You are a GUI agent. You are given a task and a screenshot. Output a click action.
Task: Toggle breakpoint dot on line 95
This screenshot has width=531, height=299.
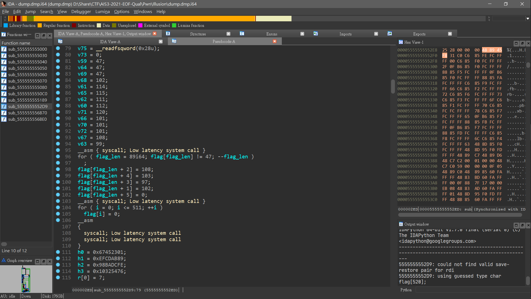click(58, 150)
